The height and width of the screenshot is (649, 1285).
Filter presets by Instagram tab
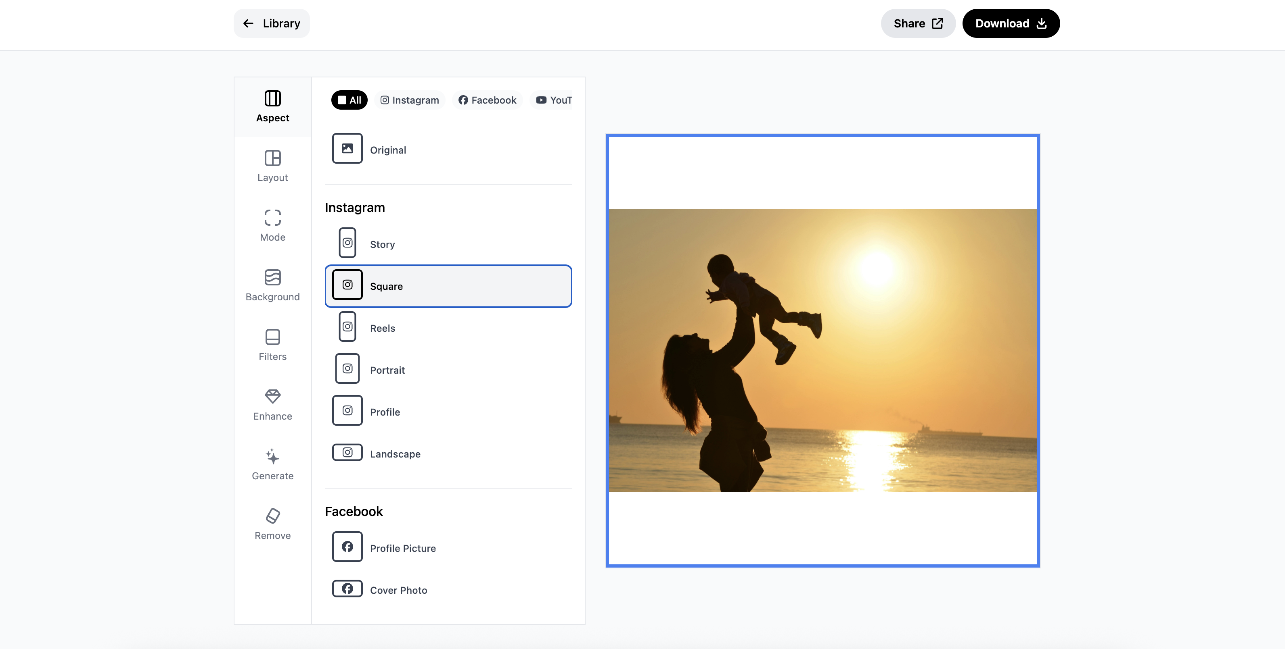pyautogui.click(x=410, y=100)
